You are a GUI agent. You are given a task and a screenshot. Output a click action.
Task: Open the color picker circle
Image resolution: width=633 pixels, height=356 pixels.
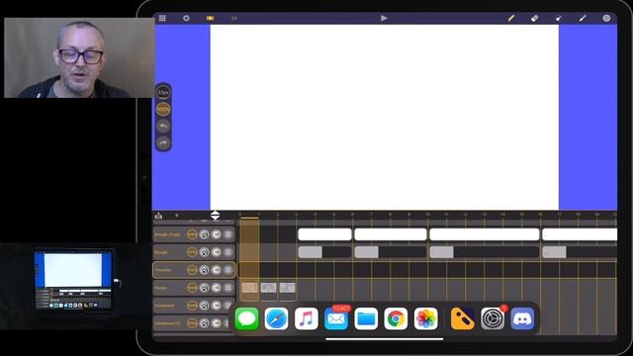click(x=606, y=18)
